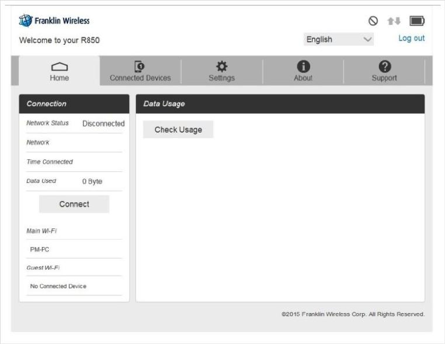This screenshot has width=445, height=344.
Task: Click the Data Usage panel header
Action: 280,104
